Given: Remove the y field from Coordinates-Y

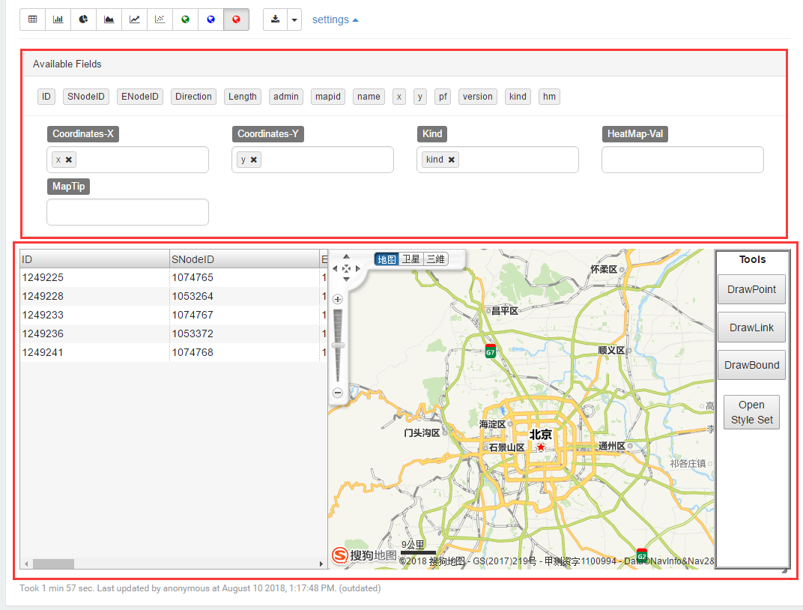Looking at the screenshot, I should 254,159.
